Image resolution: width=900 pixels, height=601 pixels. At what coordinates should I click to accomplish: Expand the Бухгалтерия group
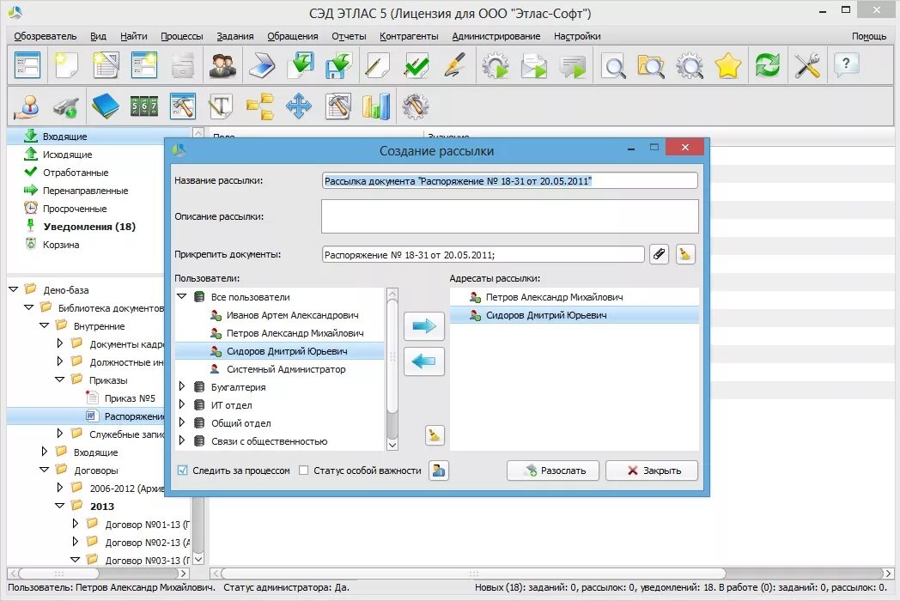tap(182, 387)
